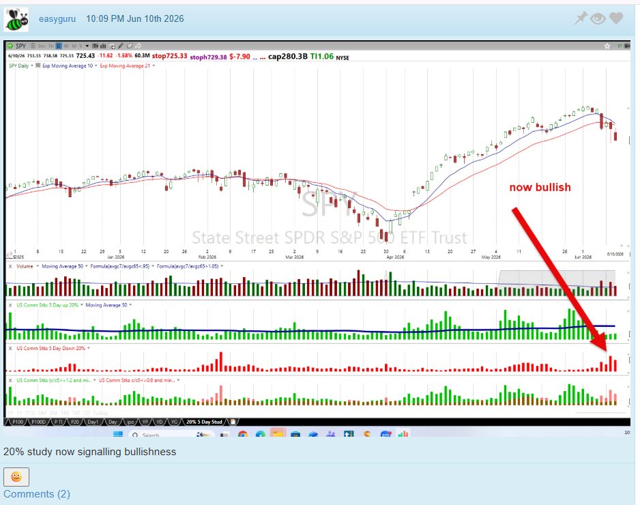Open File Explorer from the taskbar
Screen dimensions: 640x505
(278, 434)
